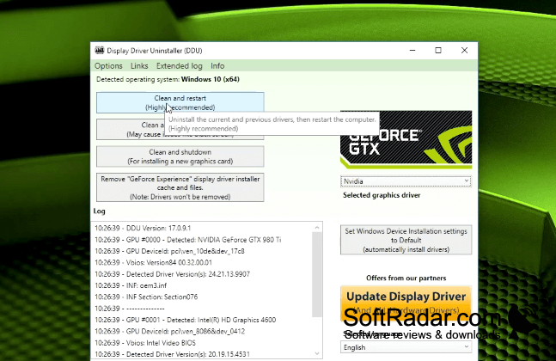This screenshot has width=556, height=361.
Task: Click the log scrollbar down arrow
Action: 317,353
